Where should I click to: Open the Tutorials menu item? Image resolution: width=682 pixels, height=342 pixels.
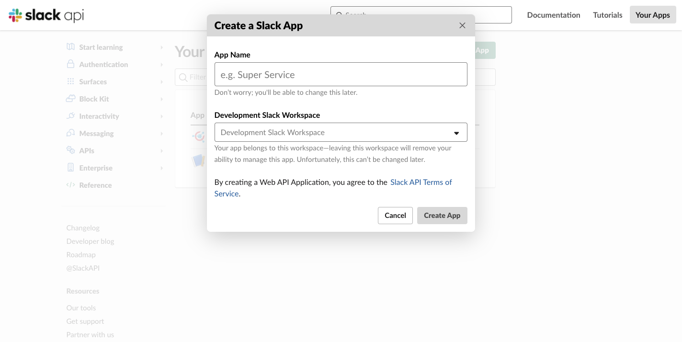tap(608, 15)
